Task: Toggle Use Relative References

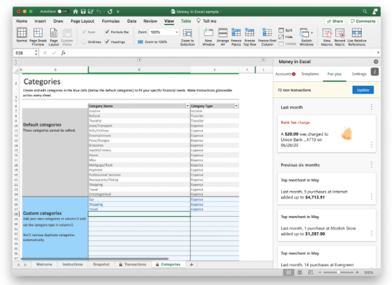Action: tap(357, 37)
